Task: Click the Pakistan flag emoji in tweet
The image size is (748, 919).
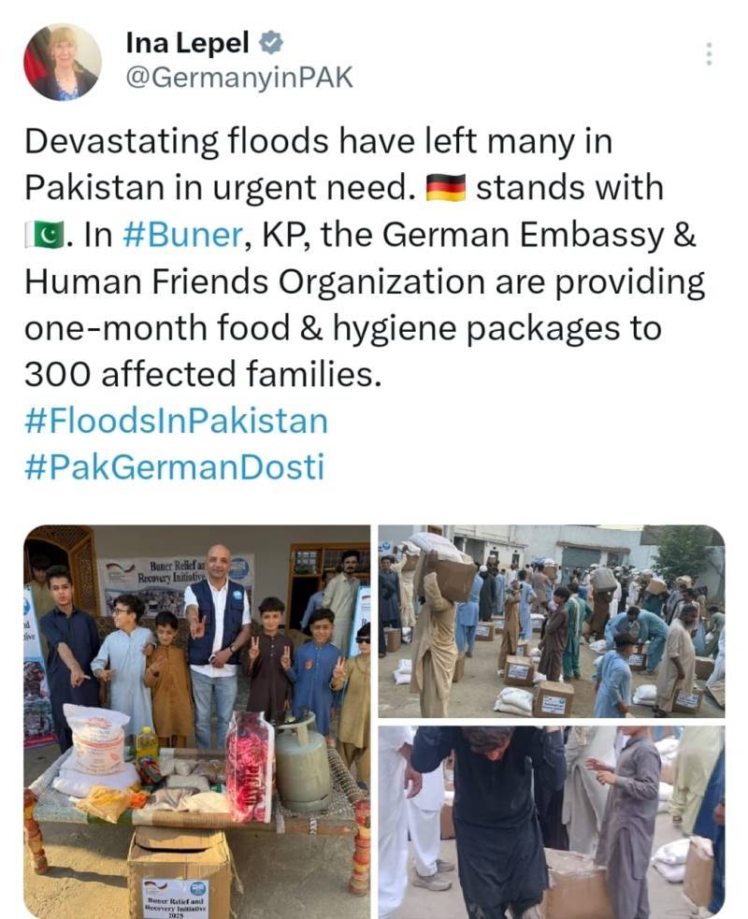Action: (x=45, y=235)
